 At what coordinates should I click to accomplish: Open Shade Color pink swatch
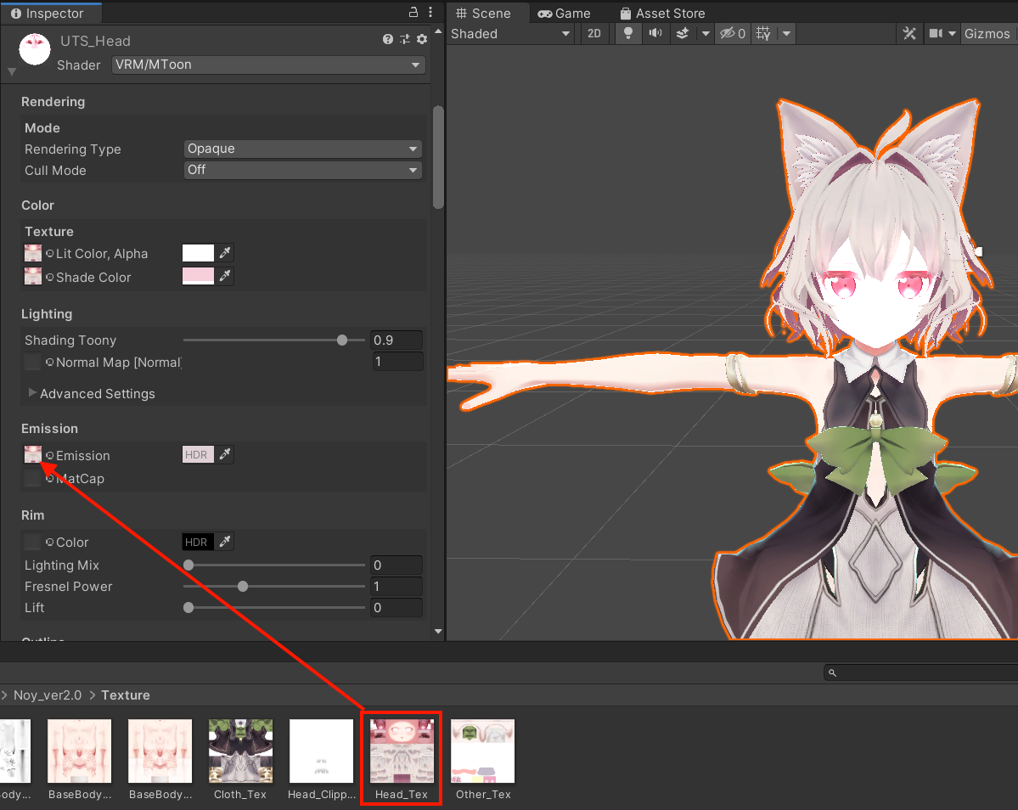click(x=198, y=276)
